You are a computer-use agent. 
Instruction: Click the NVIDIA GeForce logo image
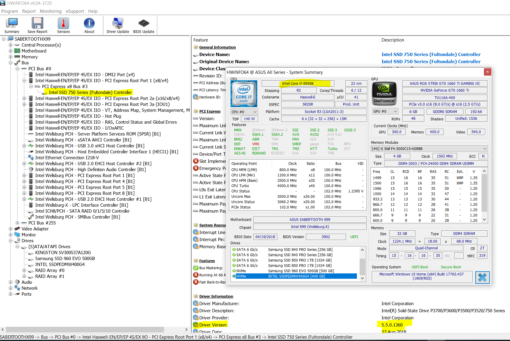coord(384,94)
